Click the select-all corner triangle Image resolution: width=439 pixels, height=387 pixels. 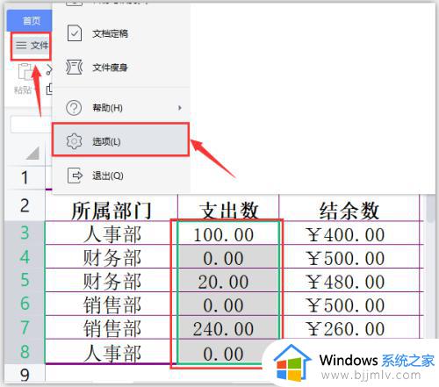pyautogui.click(x=32, y=153)
